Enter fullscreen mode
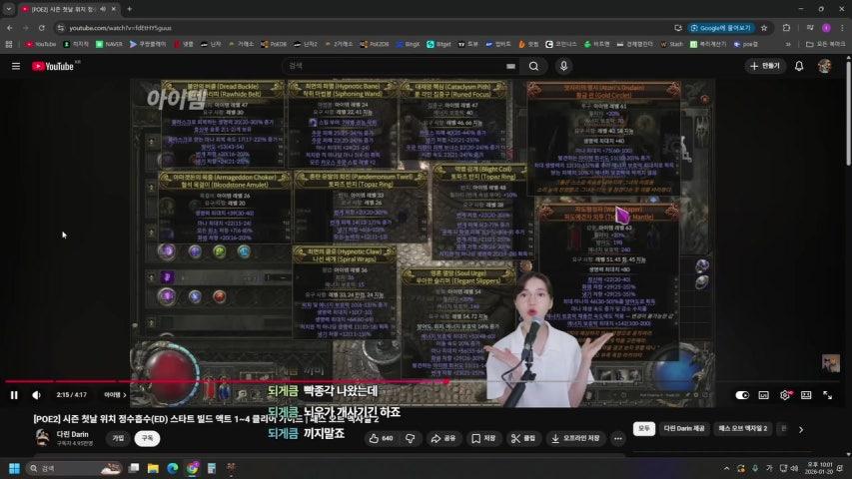This screenshot has width=852, height=479. (x=828, y=395)
